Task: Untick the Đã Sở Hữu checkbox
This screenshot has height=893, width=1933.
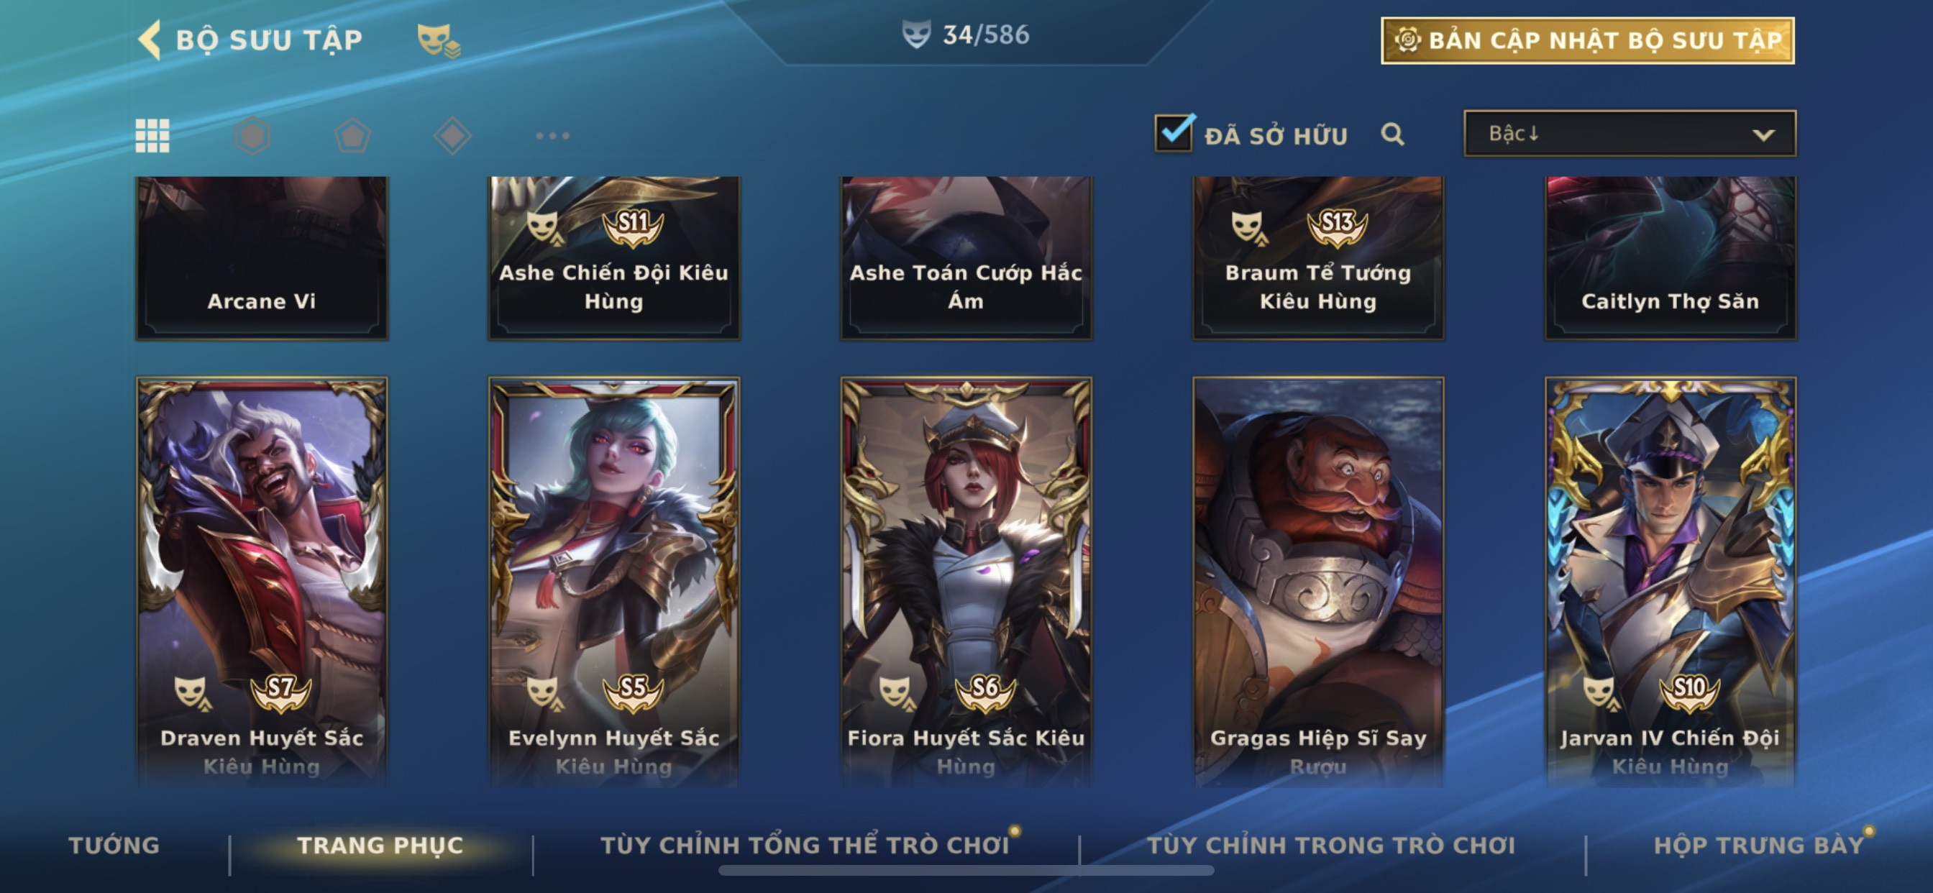Action: 1174,133
